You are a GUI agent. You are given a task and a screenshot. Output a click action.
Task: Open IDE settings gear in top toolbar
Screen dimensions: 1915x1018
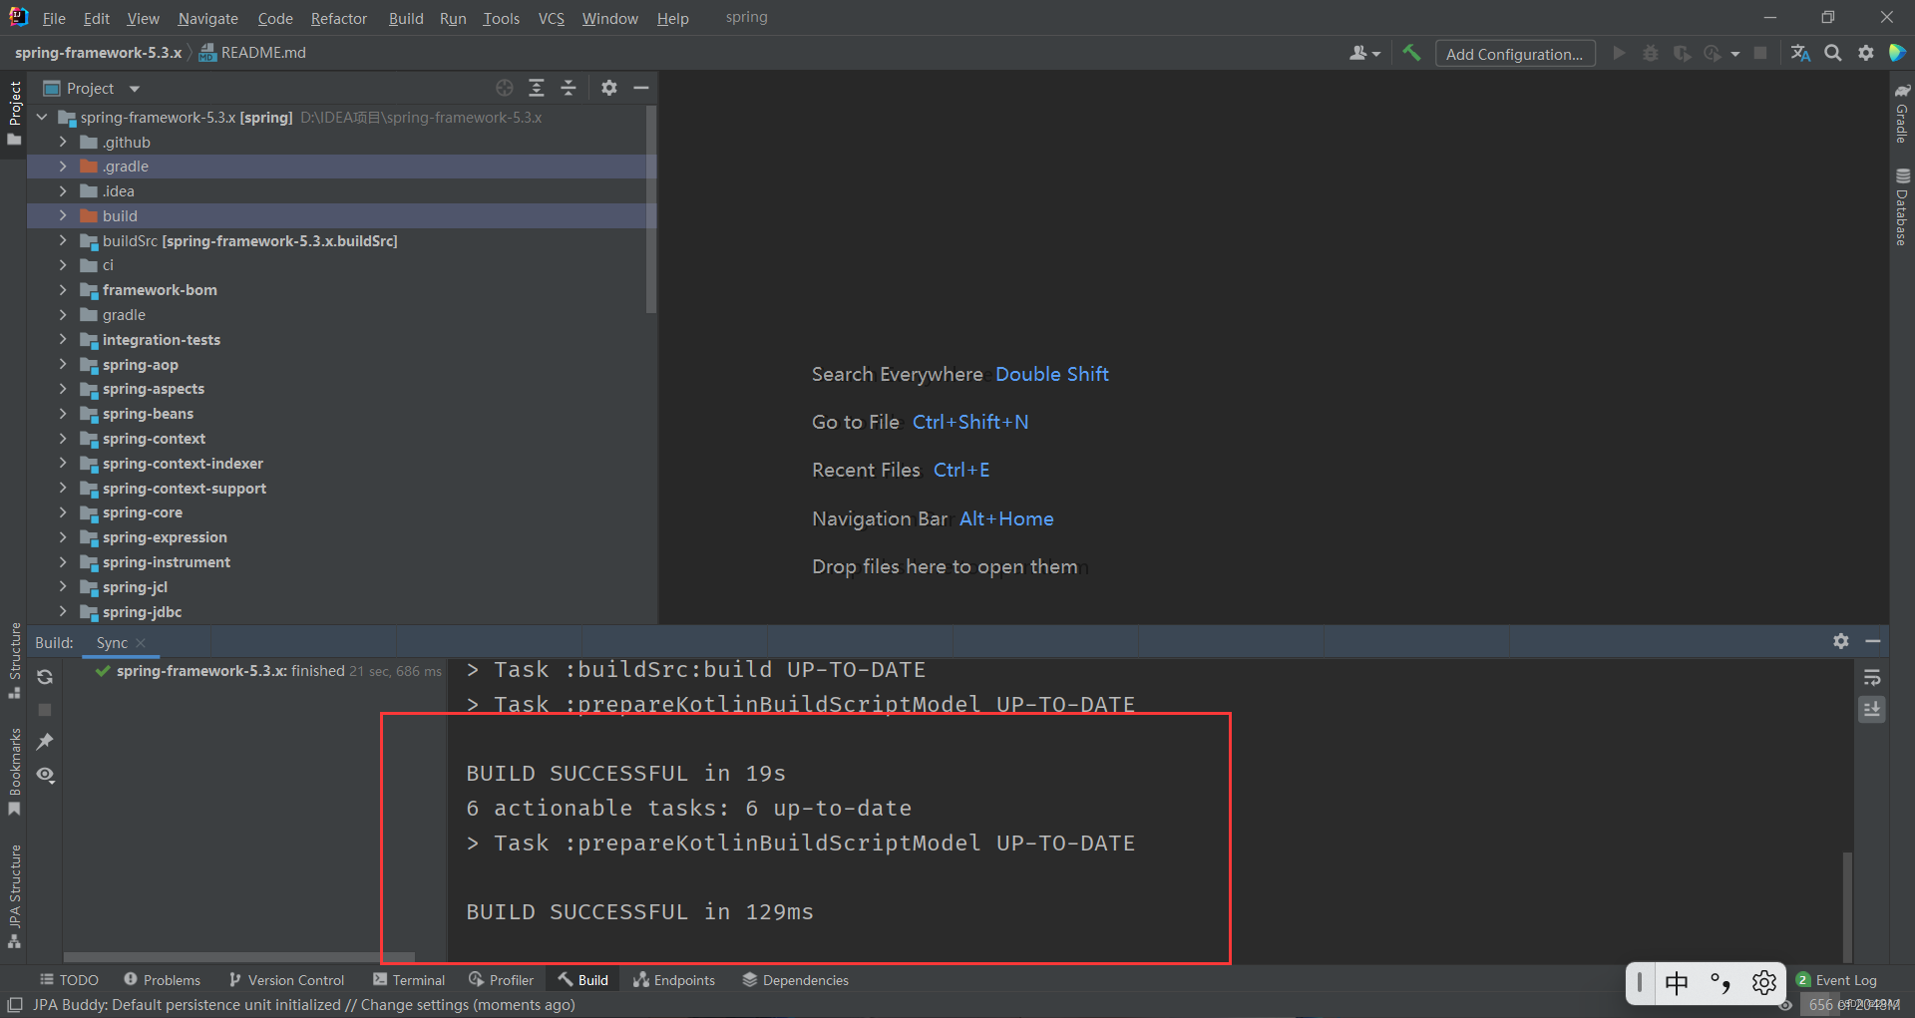click(x=1866, y=53)
